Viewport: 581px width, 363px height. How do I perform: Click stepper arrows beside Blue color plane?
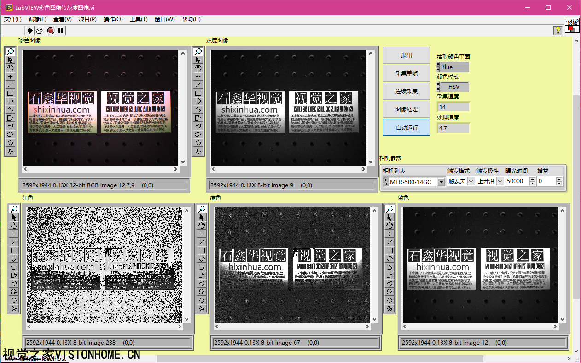pyautogui.click(x=438, y=67)
